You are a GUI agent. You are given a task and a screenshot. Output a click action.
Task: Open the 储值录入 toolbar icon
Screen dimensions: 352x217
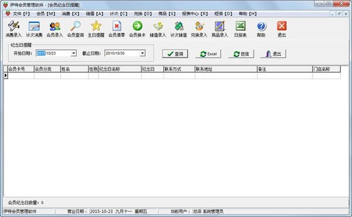pos(158,29)
